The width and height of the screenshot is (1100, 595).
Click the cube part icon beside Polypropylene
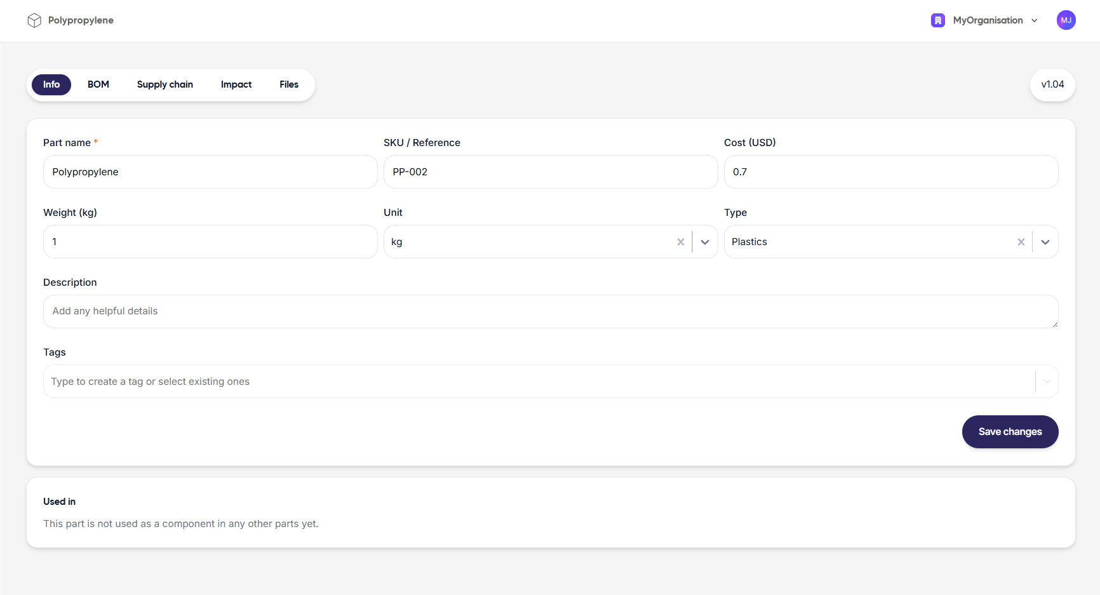(x=34, y=20)
